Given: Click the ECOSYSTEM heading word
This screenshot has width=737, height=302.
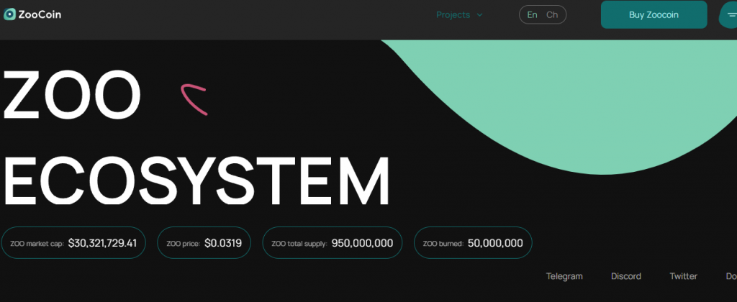Looking at the screenshot, I should tap(197, 180).
